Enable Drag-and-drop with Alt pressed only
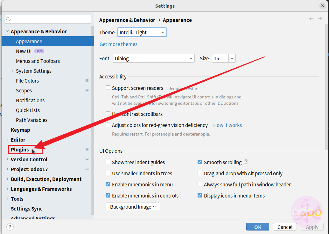This screenshot has height=234, width=329. tap(200, 173)
